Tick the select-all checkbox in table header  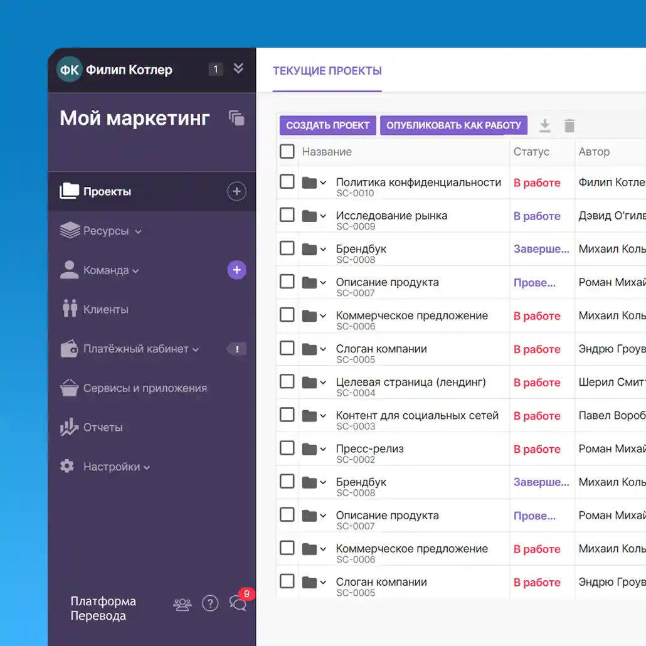coord(287,151)
